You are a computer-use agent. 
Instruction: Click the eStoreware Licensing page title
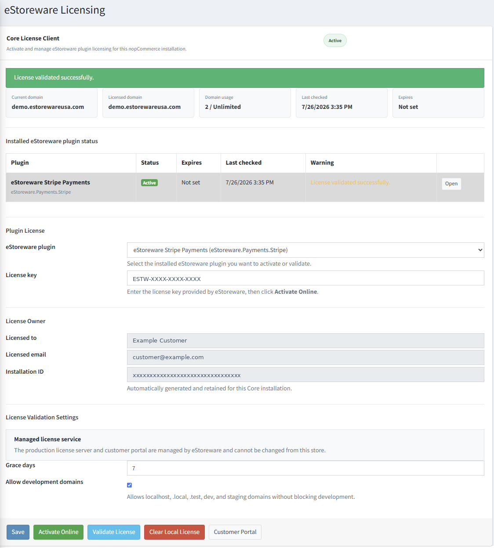click(x=54, y=10)
